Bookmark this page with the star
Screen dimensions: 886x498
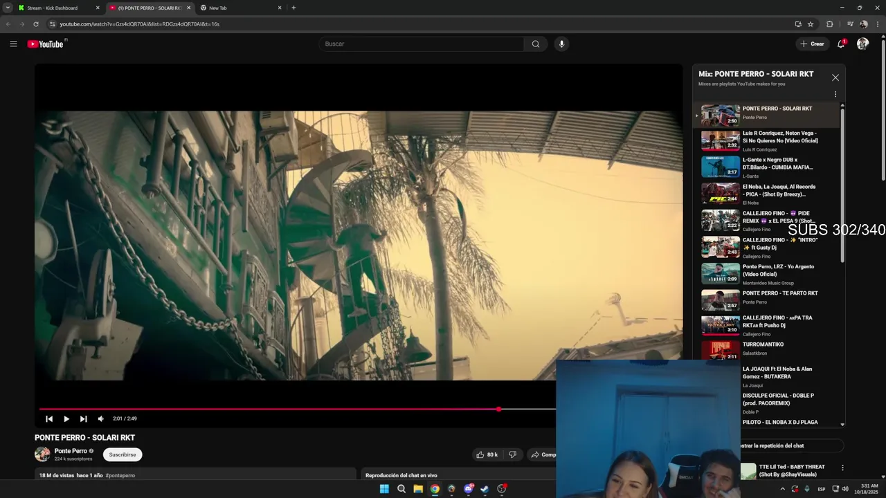coord(810,24)
